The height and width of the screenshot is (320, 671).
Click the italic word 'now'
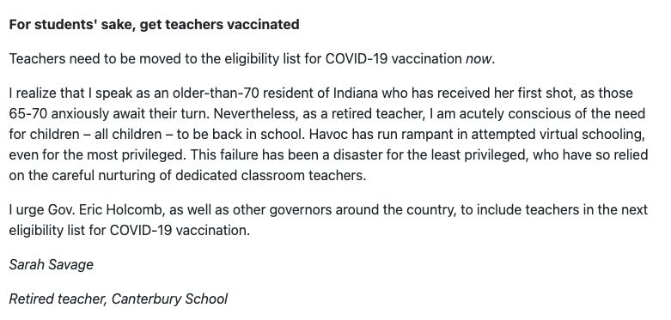(479, 59)
